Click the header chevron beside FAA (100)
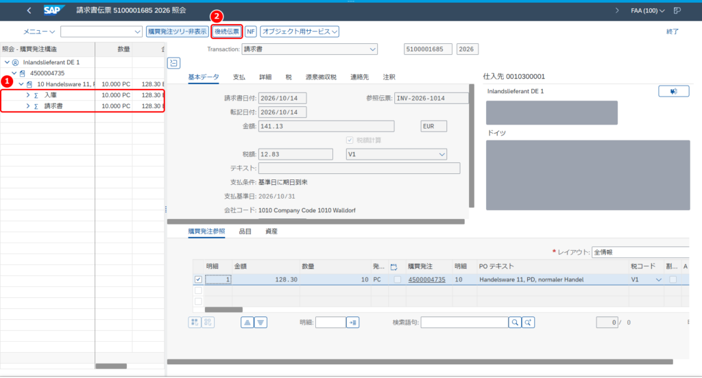Screen dimensions: 702x378 617,10
